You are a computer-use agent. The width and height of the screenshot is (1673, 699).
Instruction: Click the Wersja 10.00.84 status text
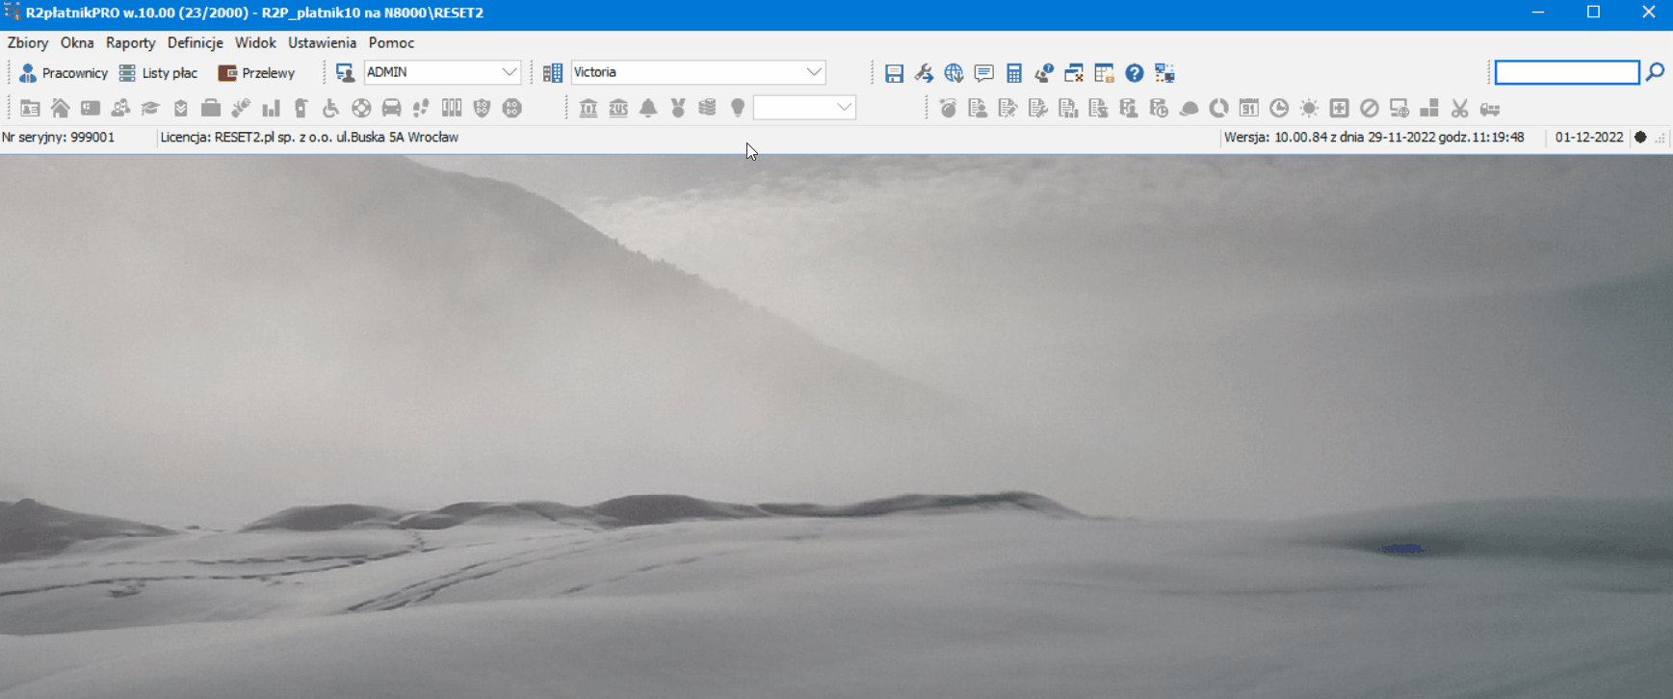tap(1374, 138)
